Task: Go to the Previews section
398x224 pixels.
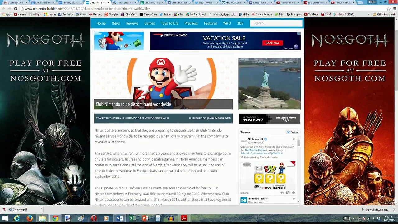Action: (191, 23)
